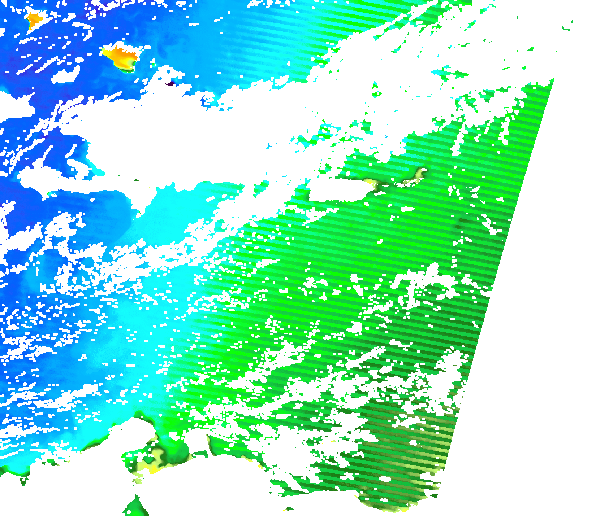The image size is (596, 516).
Task: Click the tiny dark green spot inside the large cloud
Action: (x=136, y=179)
